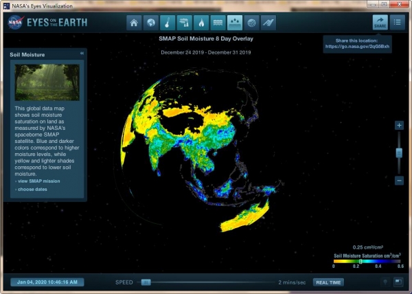Collapse the Soil Moisture info panel
The image size is (412, 294).
point(82,53)
